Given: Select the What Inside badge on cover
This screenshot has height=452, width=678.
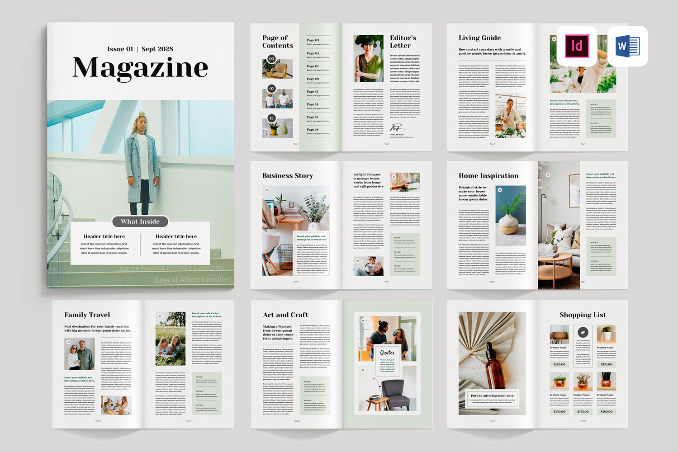Looking at the screenshot, I should [140, 221].
